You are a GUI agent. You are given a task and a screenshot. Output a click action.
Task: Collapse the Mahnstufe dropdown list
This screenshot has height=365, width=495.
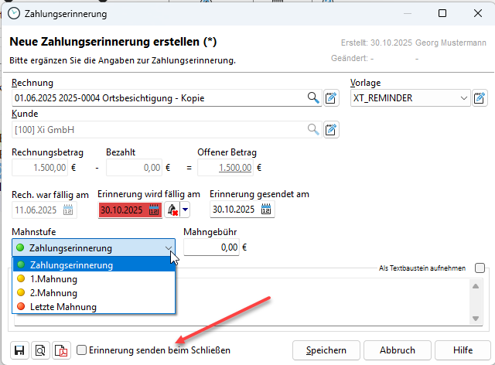point(169,248)
